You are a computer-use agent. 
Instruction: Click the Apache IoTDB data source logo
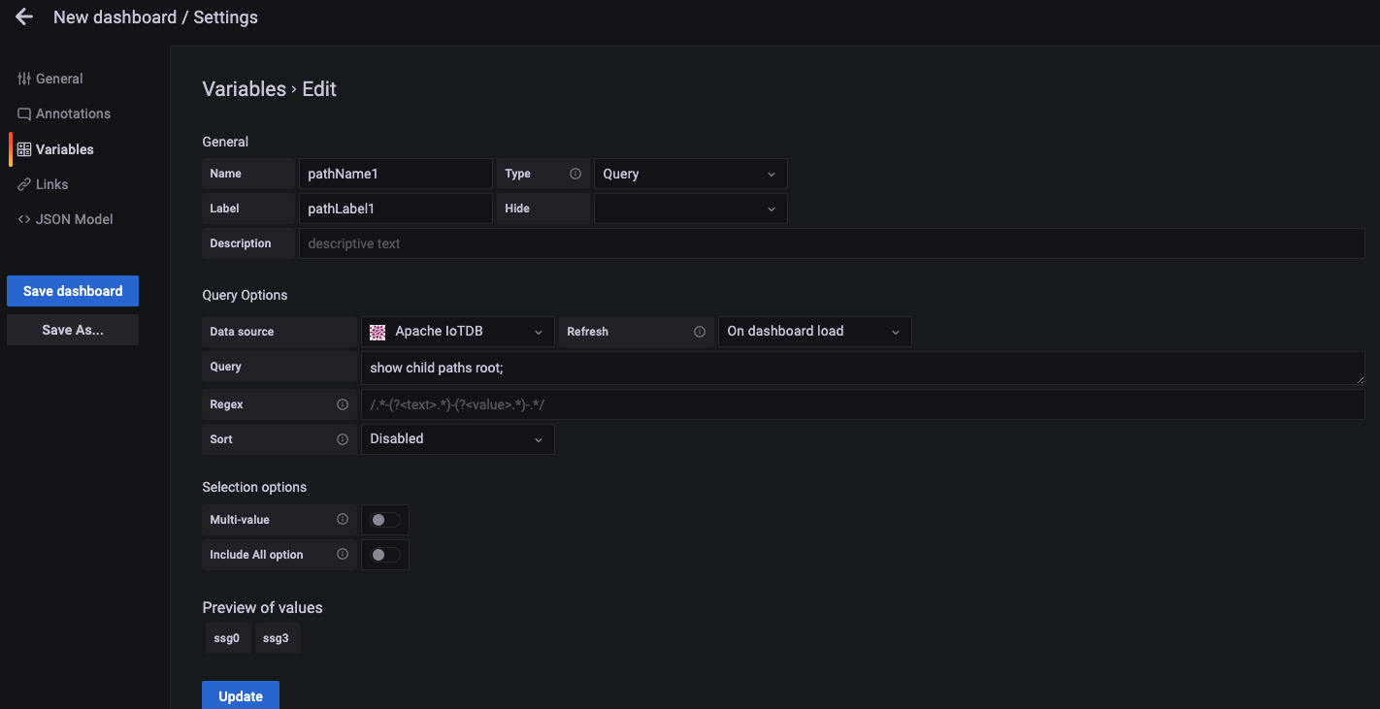coord(378,332)
